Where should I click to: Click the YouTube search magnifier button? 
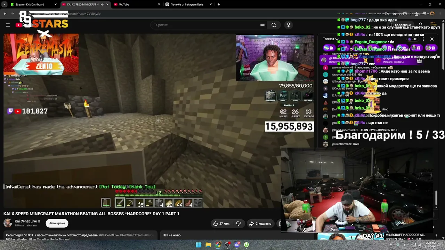point(274,25)
